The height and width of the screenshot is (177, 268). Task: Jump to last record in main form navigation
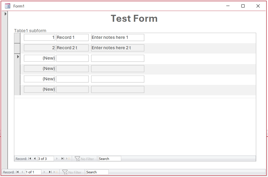pos(50,172)
